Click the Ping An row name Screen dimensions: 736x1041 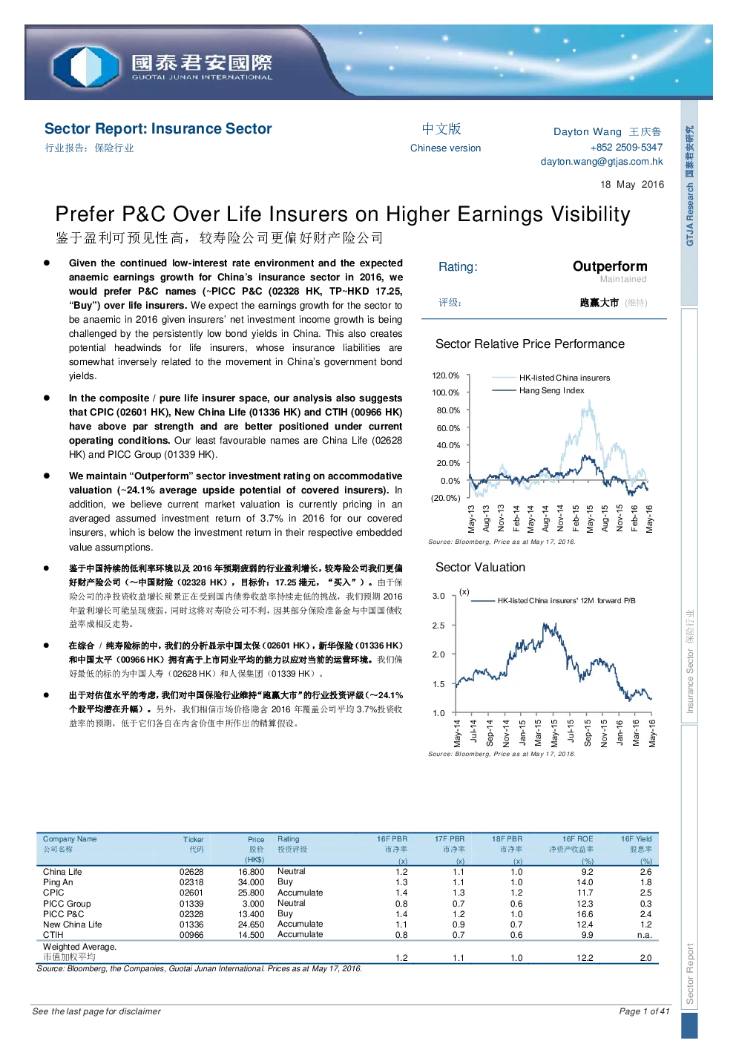tap(58, 882)
